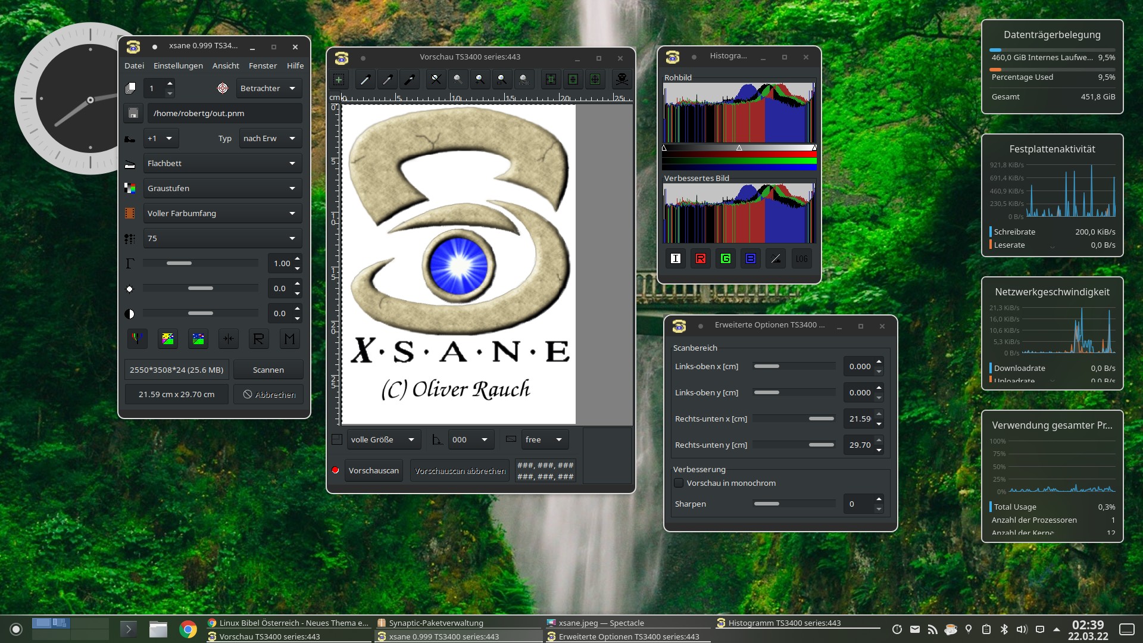Click the gamma slider in xsane
The height and width of the screenshot is (643, 1143).
point(201,263)
